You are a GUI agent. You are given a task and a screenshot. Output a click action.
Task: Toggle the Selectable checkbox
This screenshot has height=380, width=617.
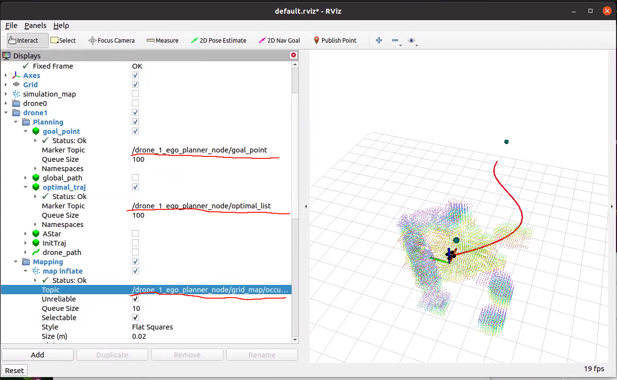tap(135, 317)
